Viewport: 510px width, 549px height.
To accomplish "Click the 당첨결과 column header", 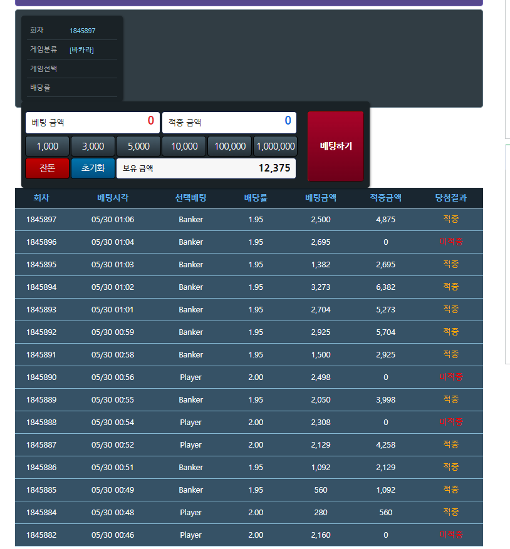I will click(450, 198).
